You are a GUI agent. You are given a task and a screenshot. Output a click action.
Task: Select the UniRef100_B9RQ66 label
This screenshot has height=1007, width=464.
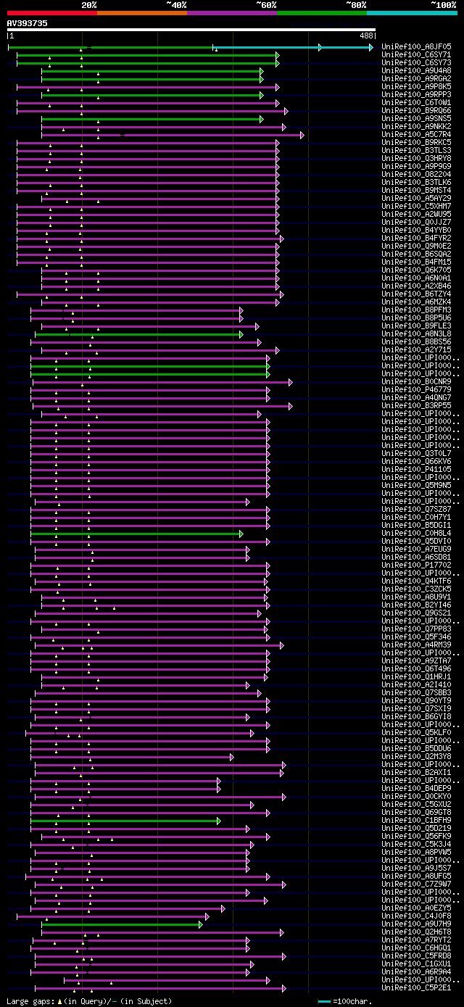(x=416, y=111)
